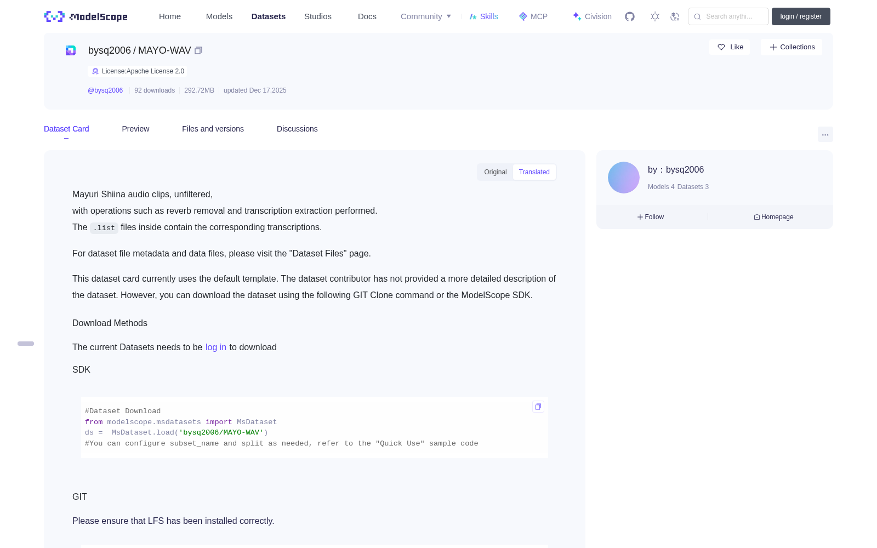Click the 292.72MB size text
The image size is (877, 548).
(199, 90)
